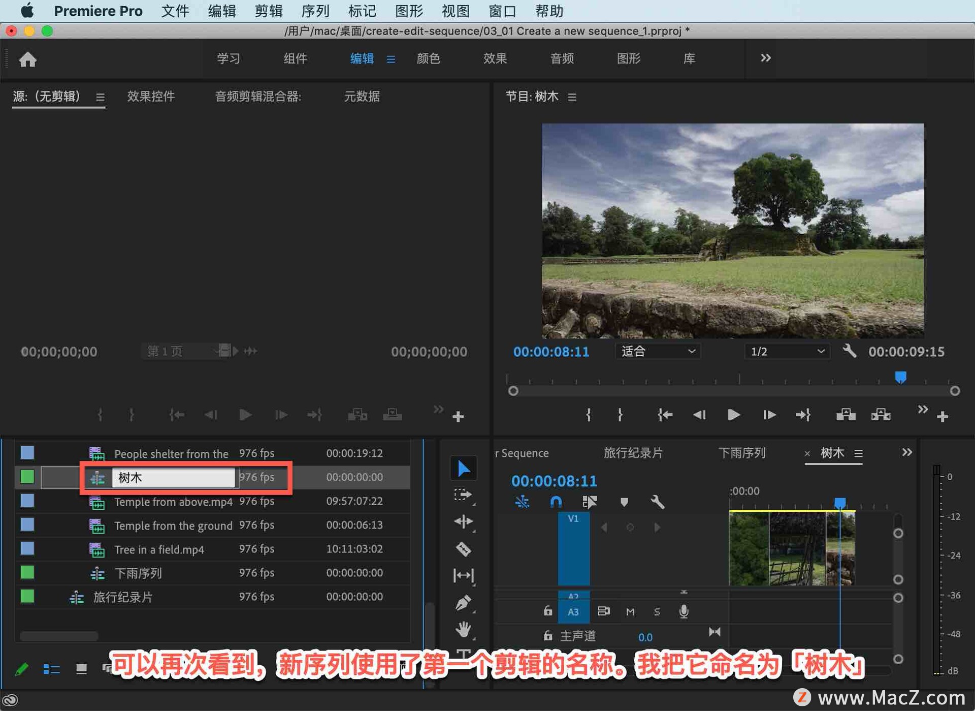975x711 pixels.
Task: Play the 树木 sequence in Program monitor
Action: [x=733, y=415]
